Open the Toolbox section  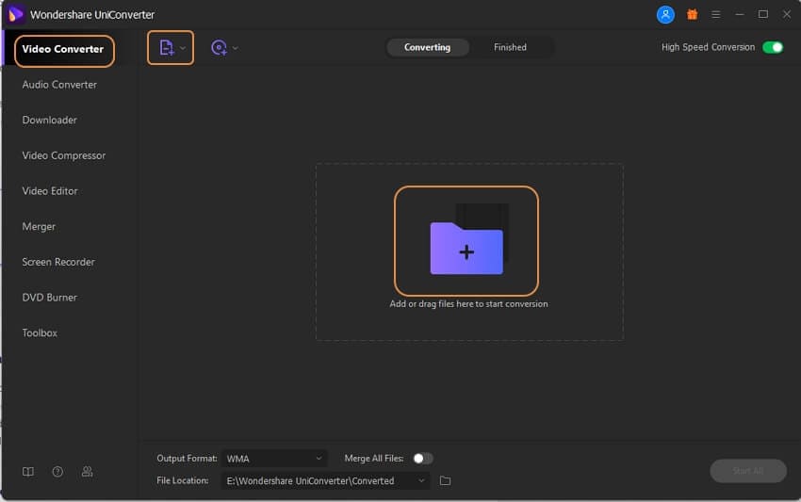[40, 333]
